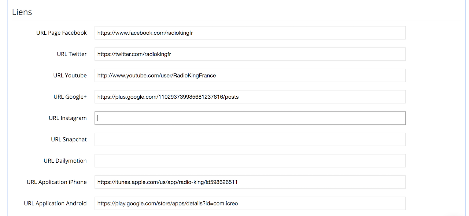The image size is (469, 216).
Task: Select the "URL Instagram" label
Action: click(x=68, y=118)
